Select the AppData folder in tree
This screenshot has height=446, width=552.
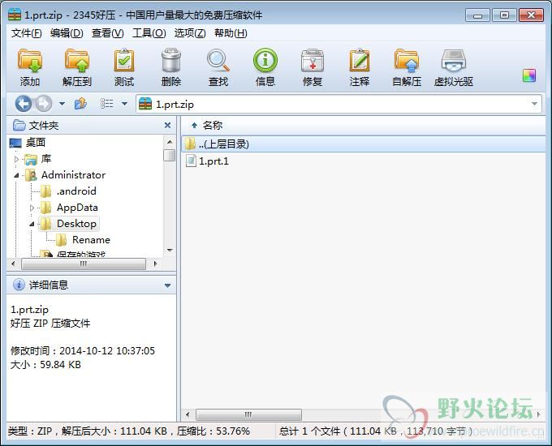[77, 208]
